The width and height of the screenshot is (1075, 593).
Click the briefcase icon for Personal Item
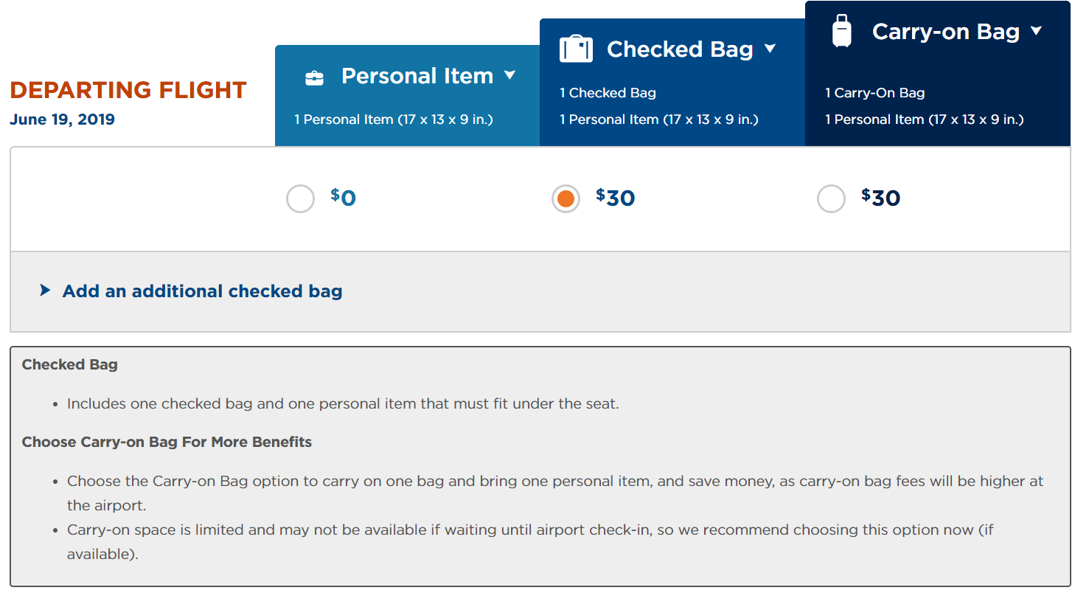tap(314, 77)
